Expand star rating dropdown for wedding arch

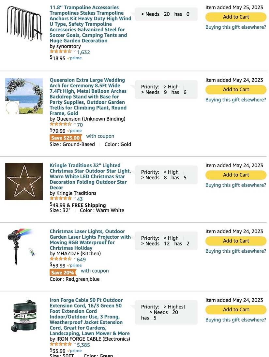tap(74, 124)
